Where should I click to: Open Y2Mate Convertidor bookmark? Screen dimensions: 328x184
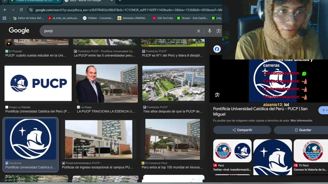(98, 18)
